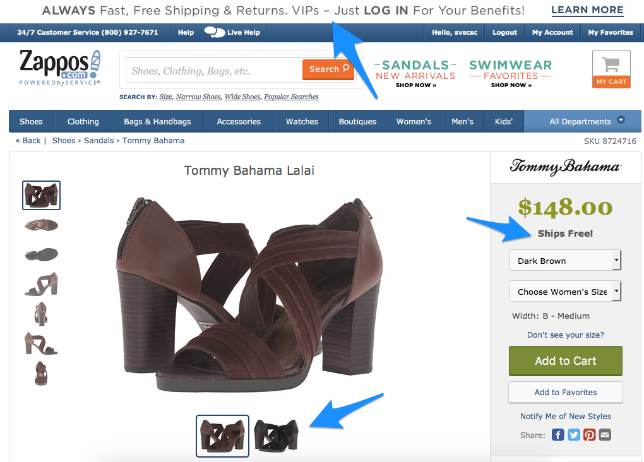Click the LEARN MORE link

[587, 10]
